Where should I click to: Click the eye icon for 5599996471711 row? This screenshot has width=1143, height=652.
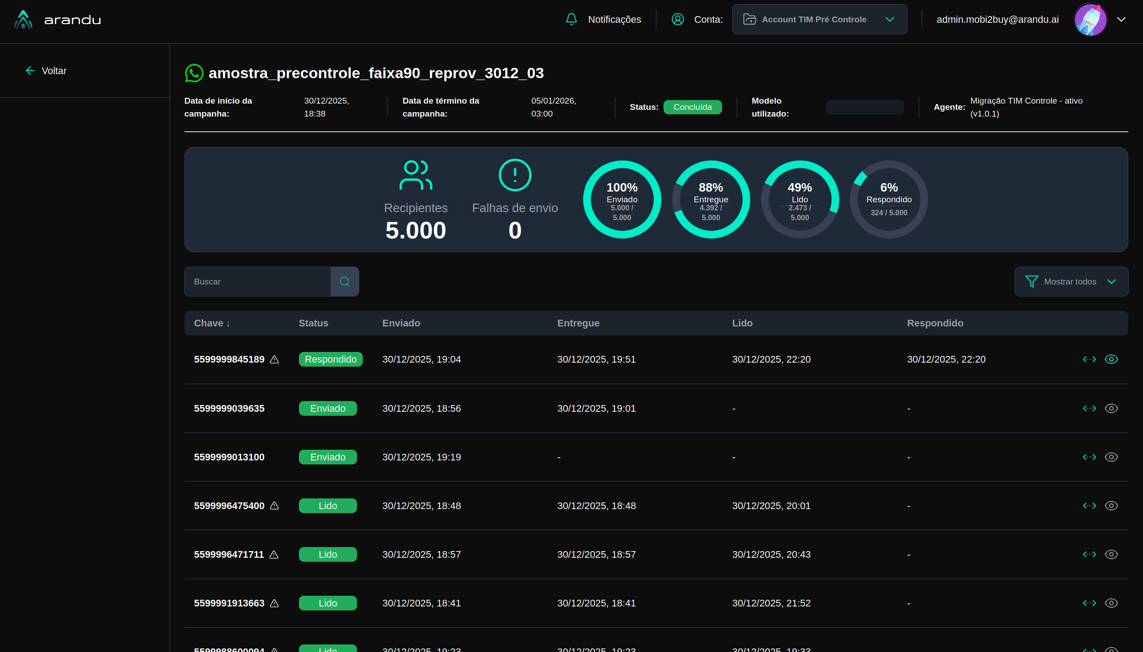point(1111,554)
